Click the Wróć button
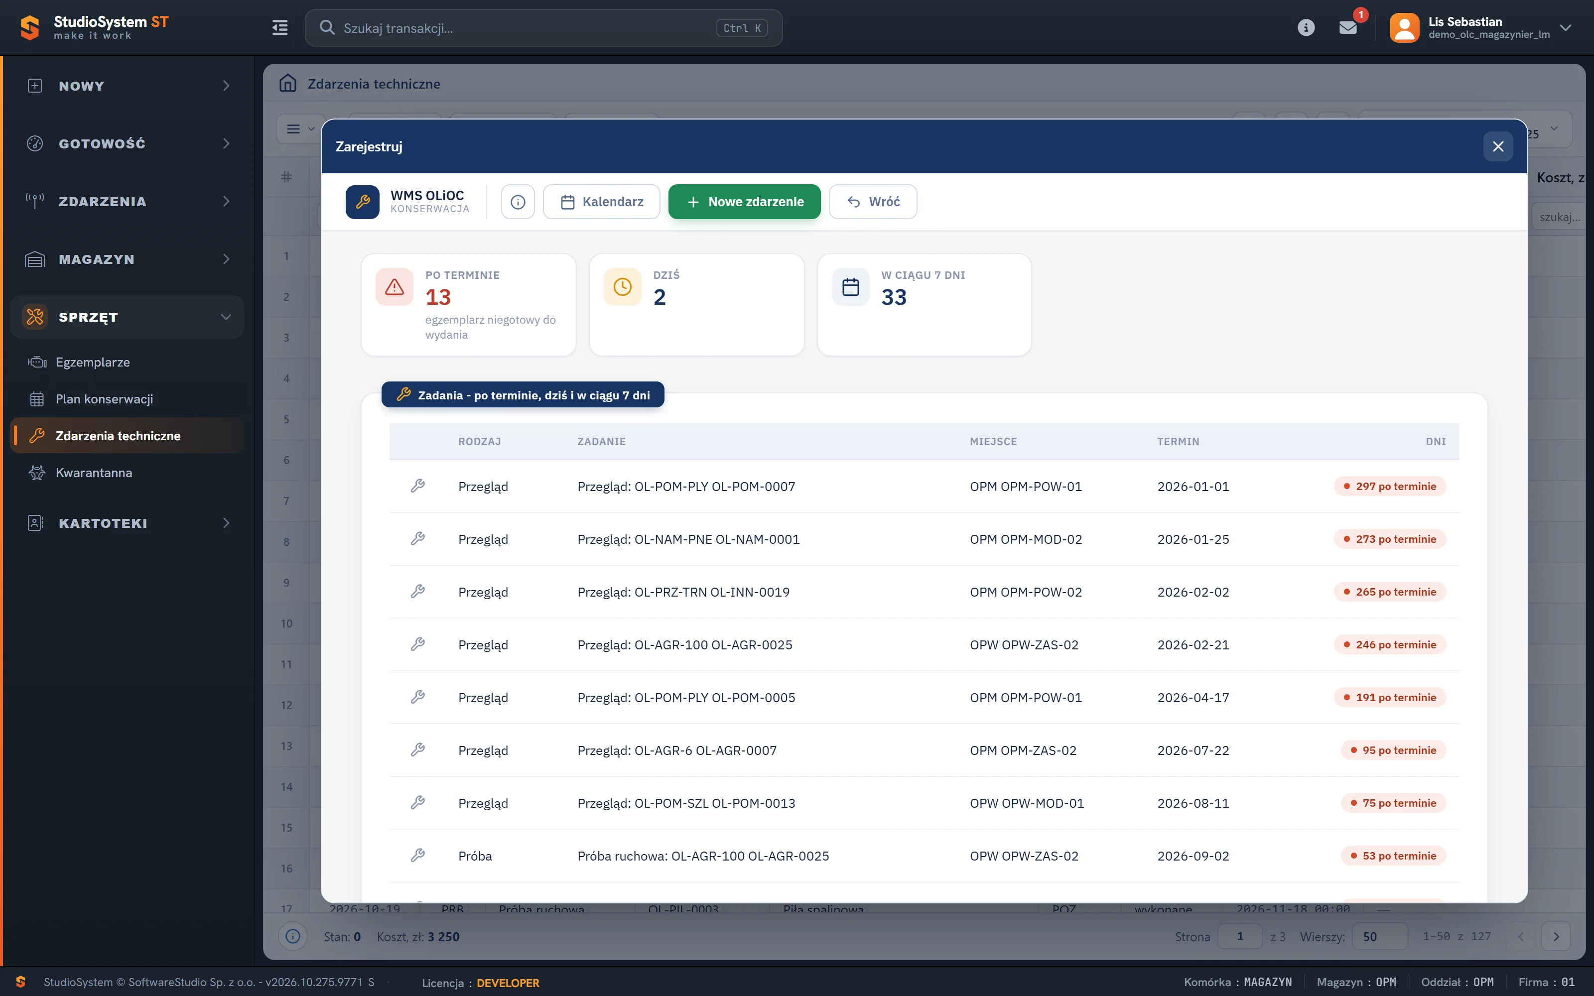 [873, 202]
